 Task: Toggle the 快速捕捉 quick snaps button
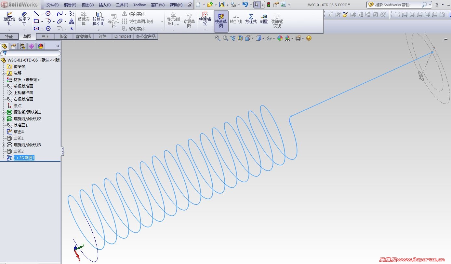click(205, 19)
